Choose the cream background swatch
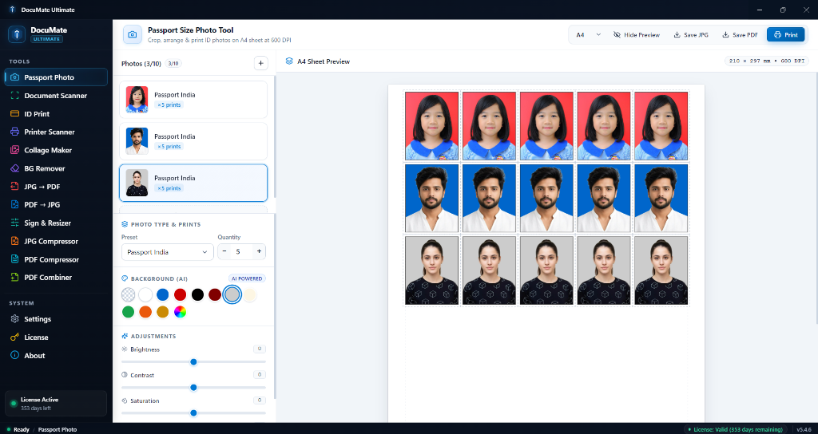818x434 pixels. point(250,295)
